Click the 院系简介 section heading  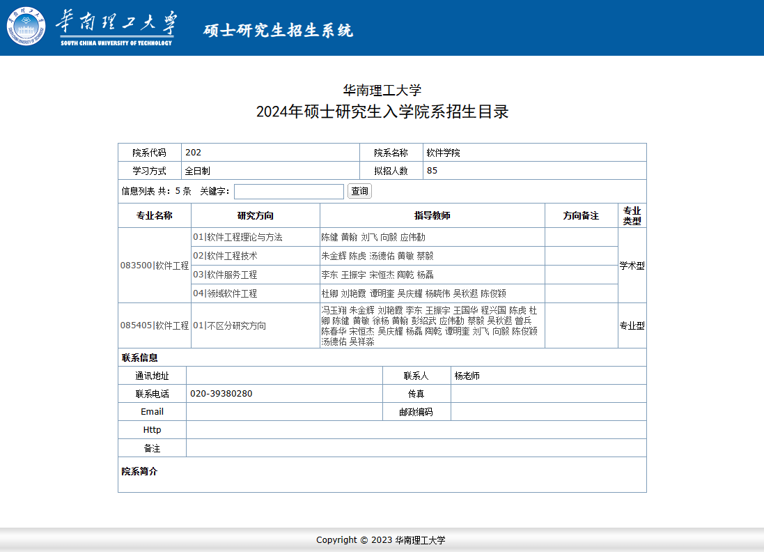tap(140, 471)
